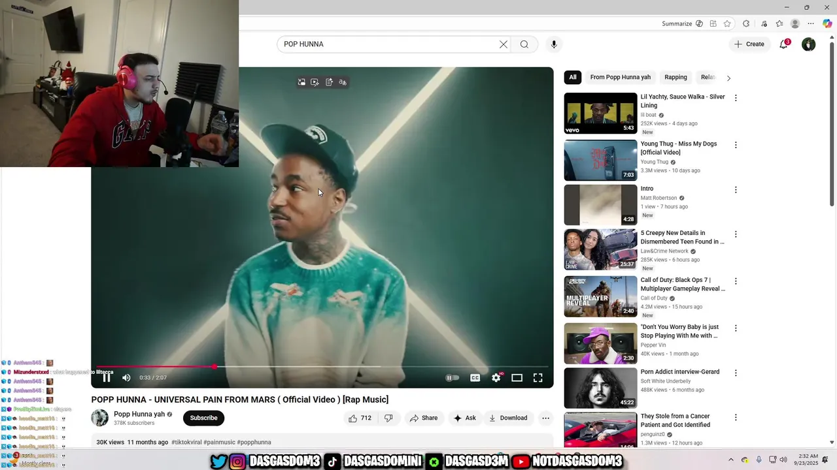Image resolution: width=837 pixels, height=470 pixels.
Task: Enter fullscreen from the player controls
Action: point(538,377)
